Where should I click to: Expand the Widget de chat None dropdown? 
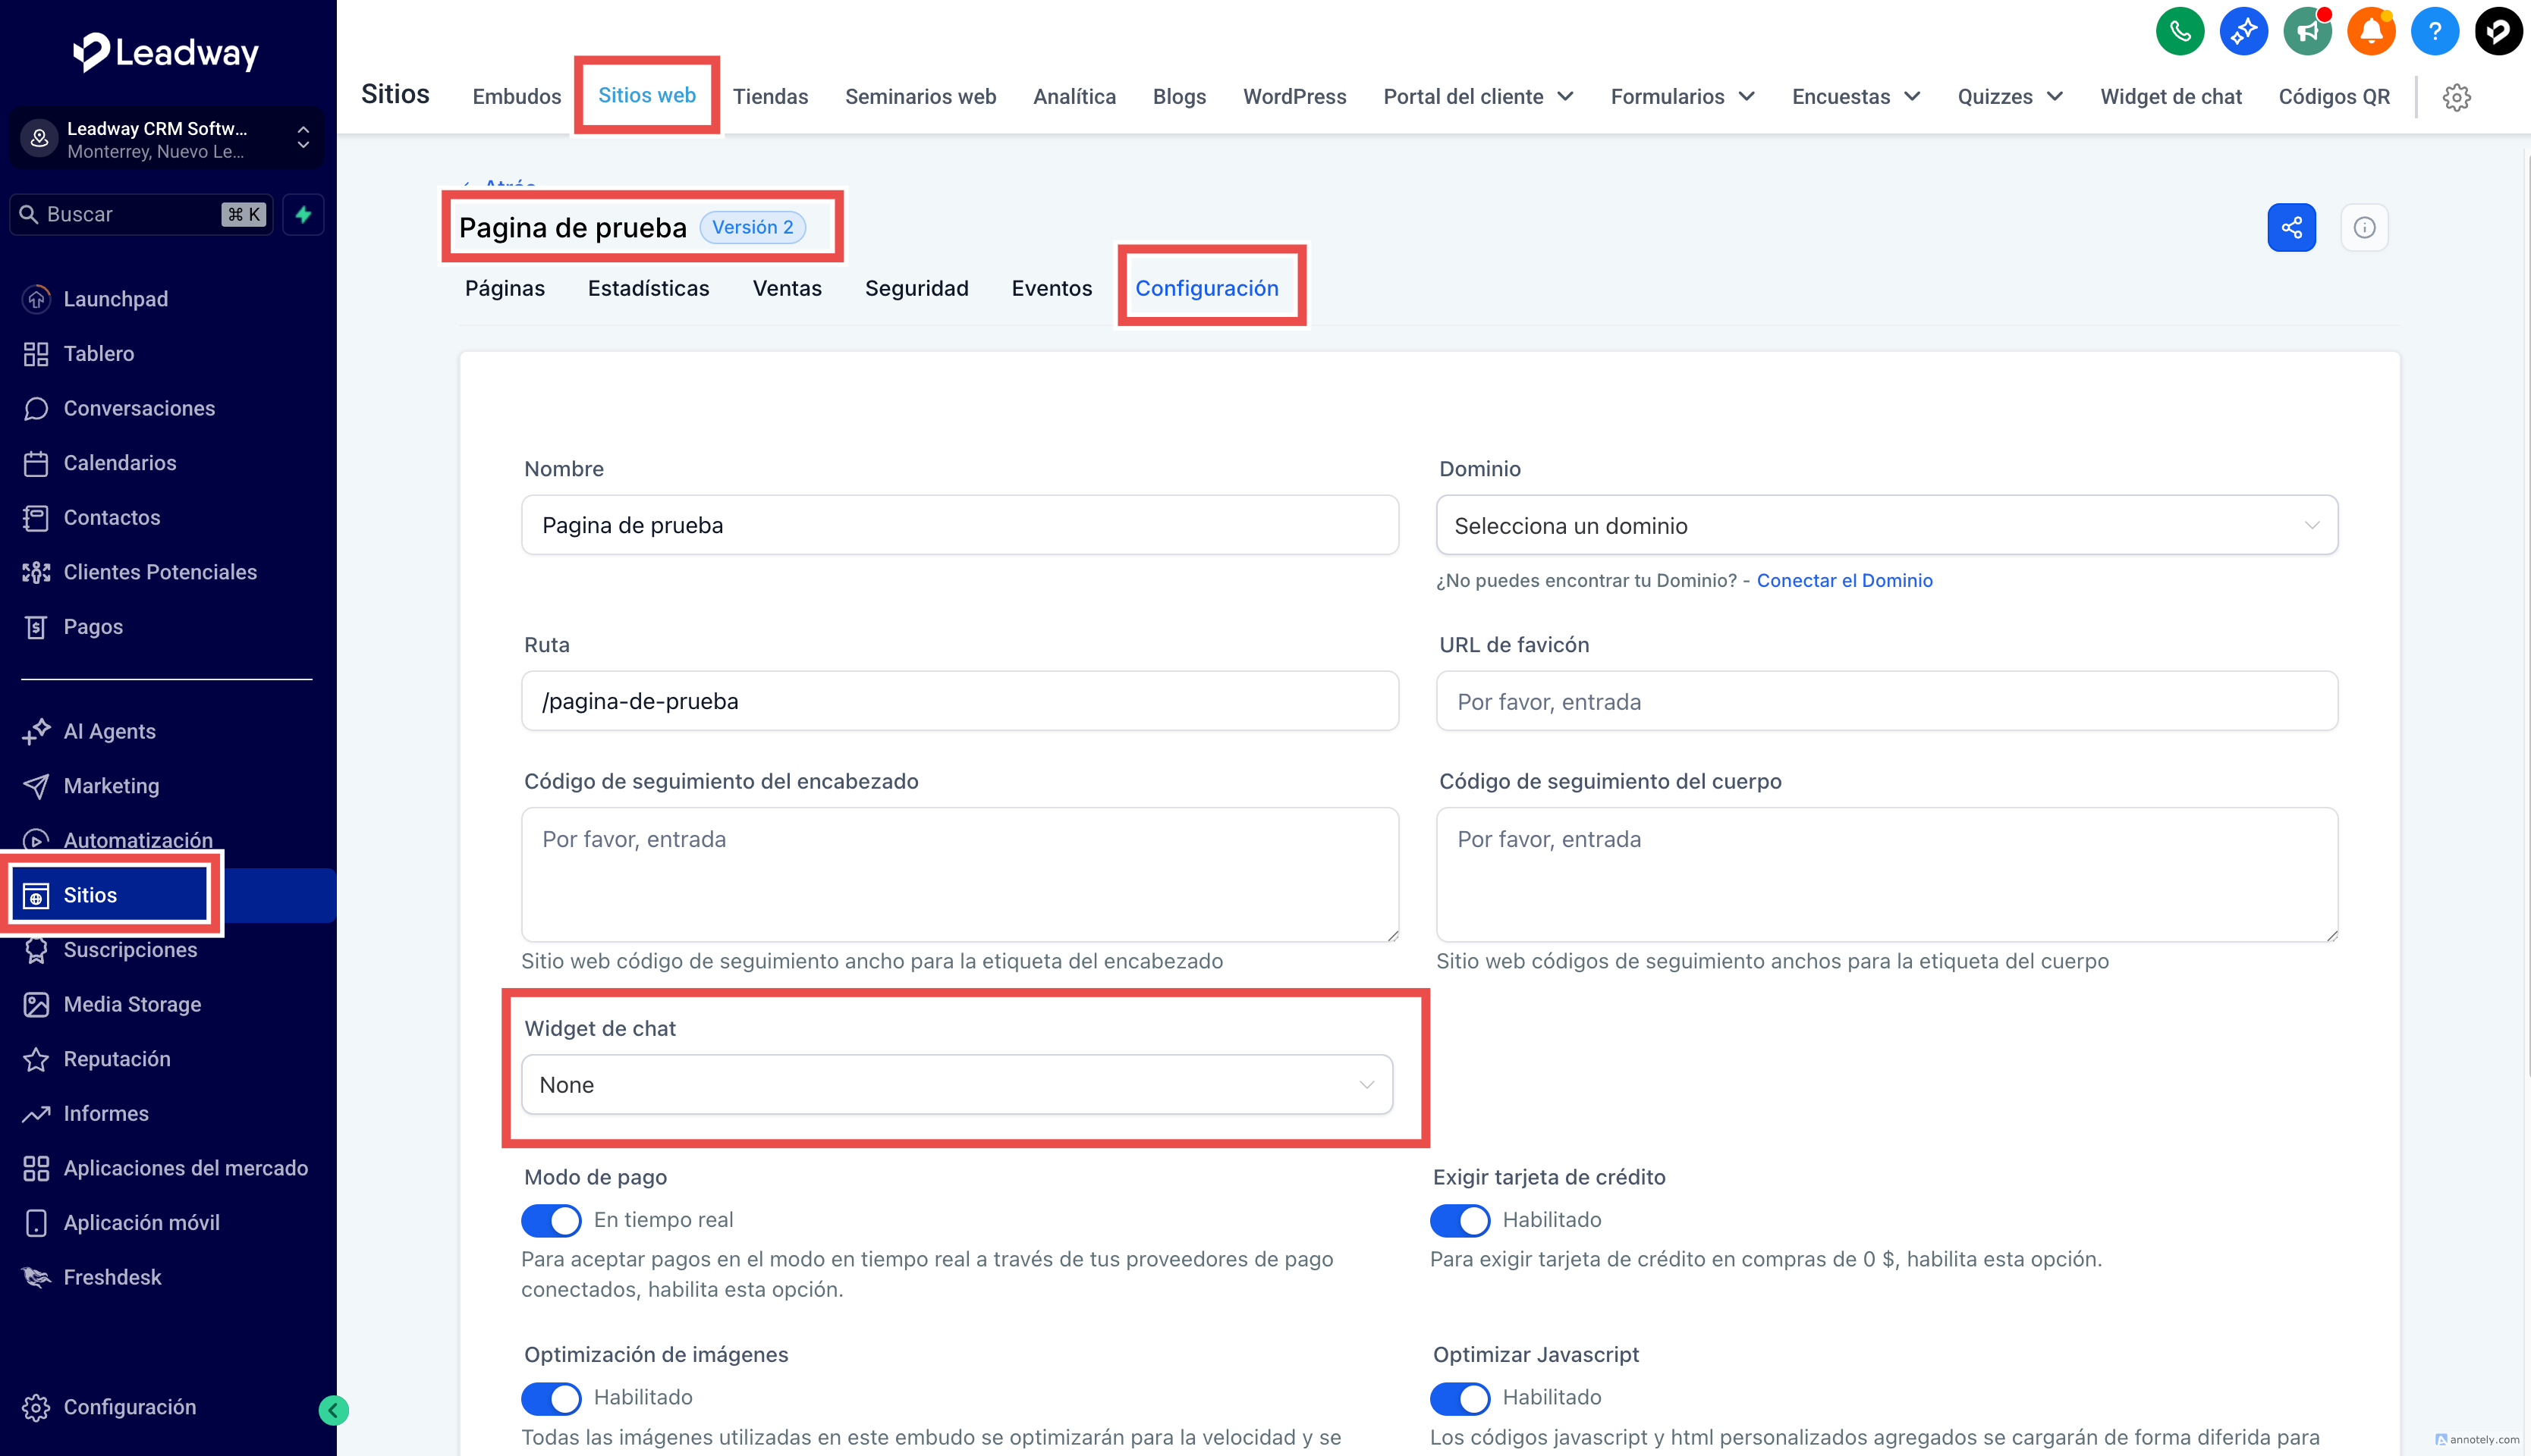coord(957,1085)
